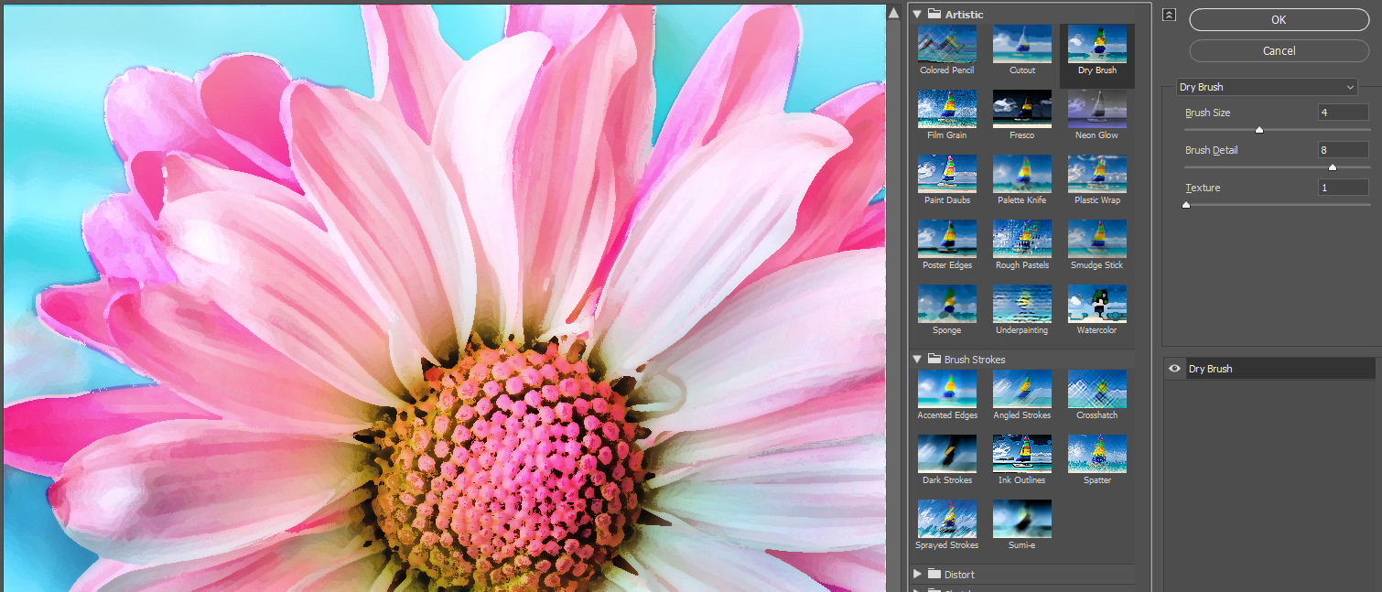Viewport: 1382px width, 592px height.
Task: Click the Texture value field
Action: pos(1344,188)
